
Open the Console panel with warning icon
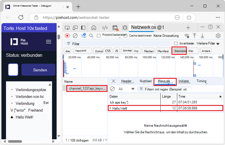pos(115,28)
